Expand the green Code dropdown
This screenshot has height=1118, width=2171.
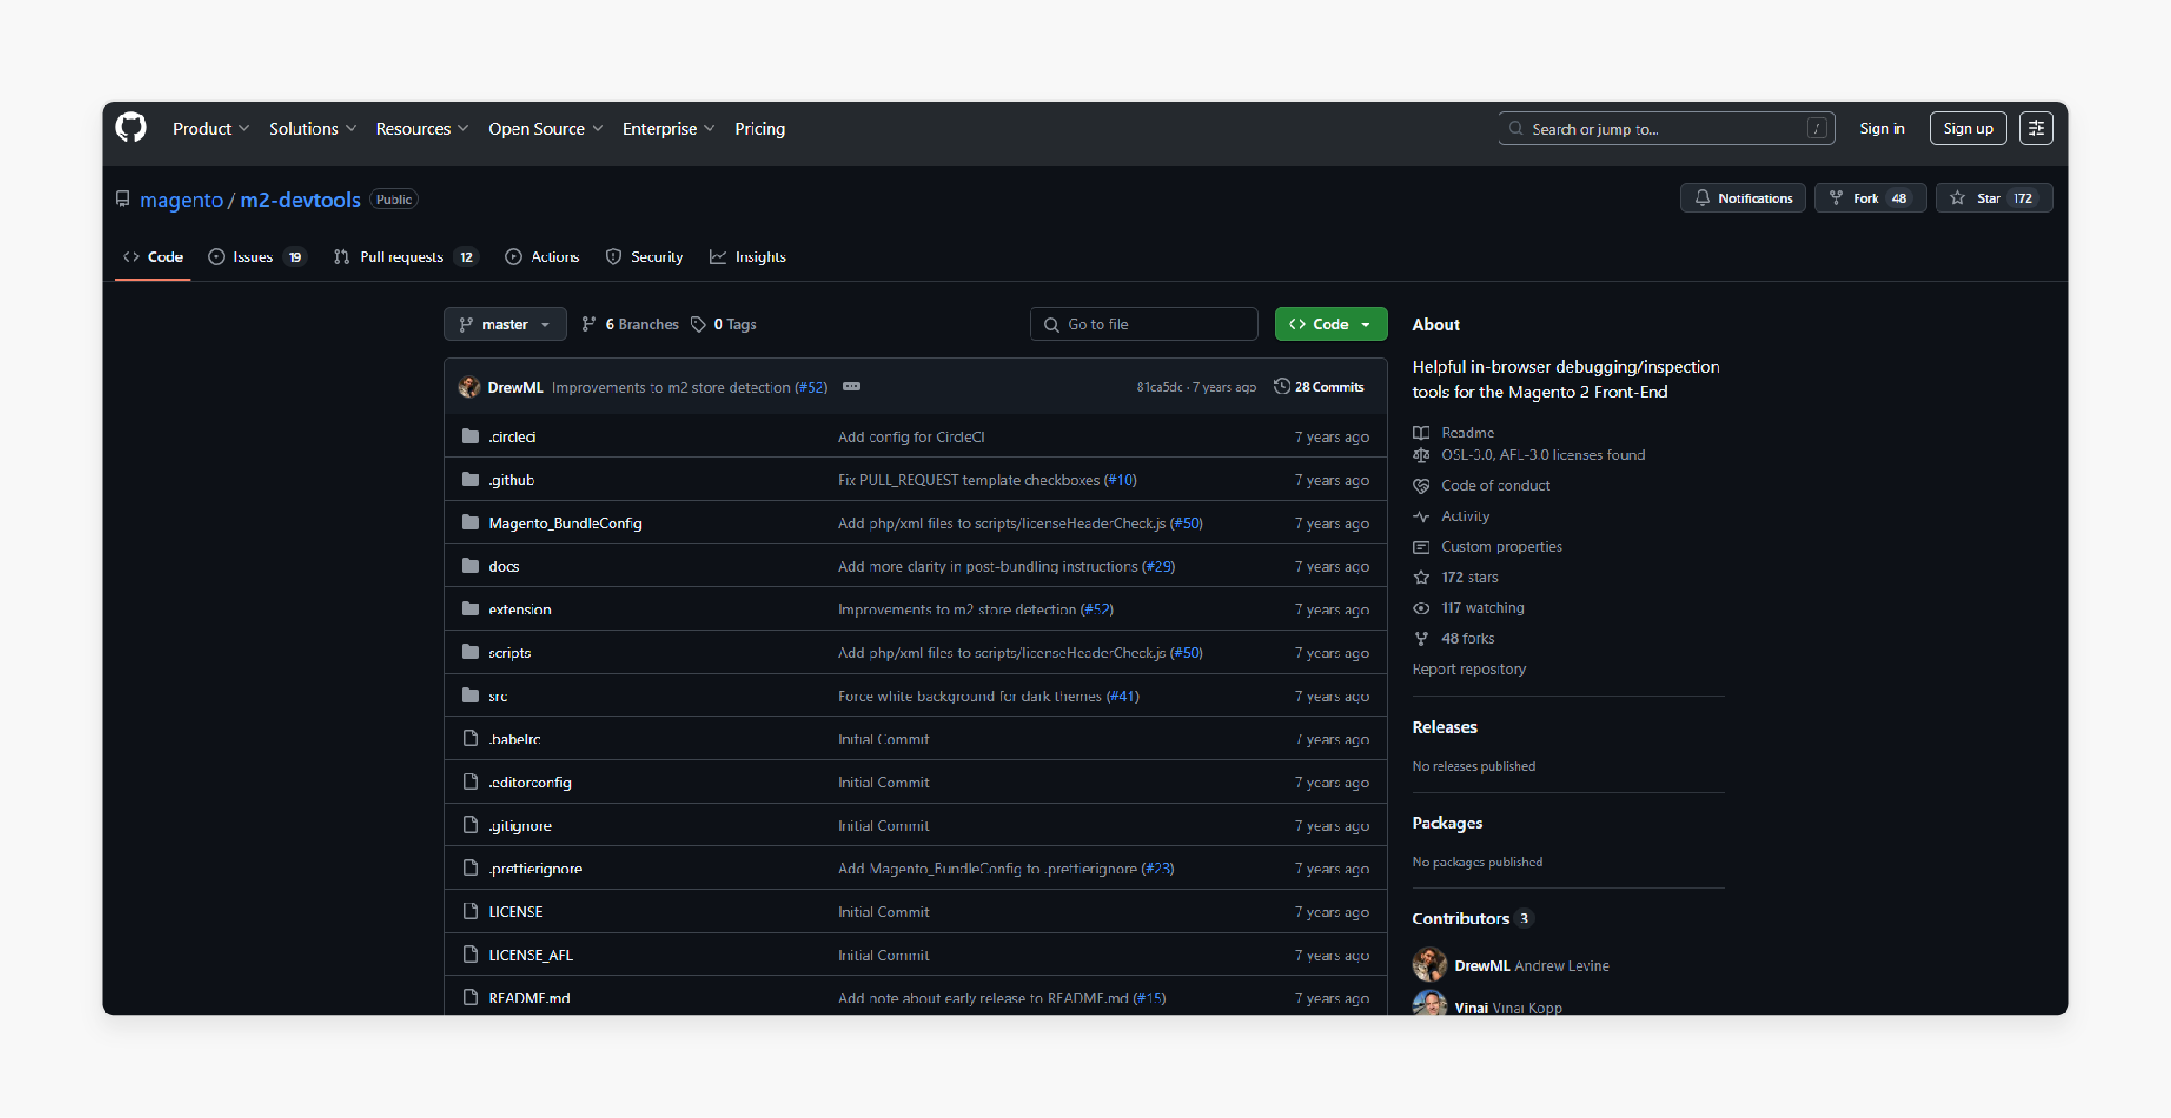point(1330,324)
